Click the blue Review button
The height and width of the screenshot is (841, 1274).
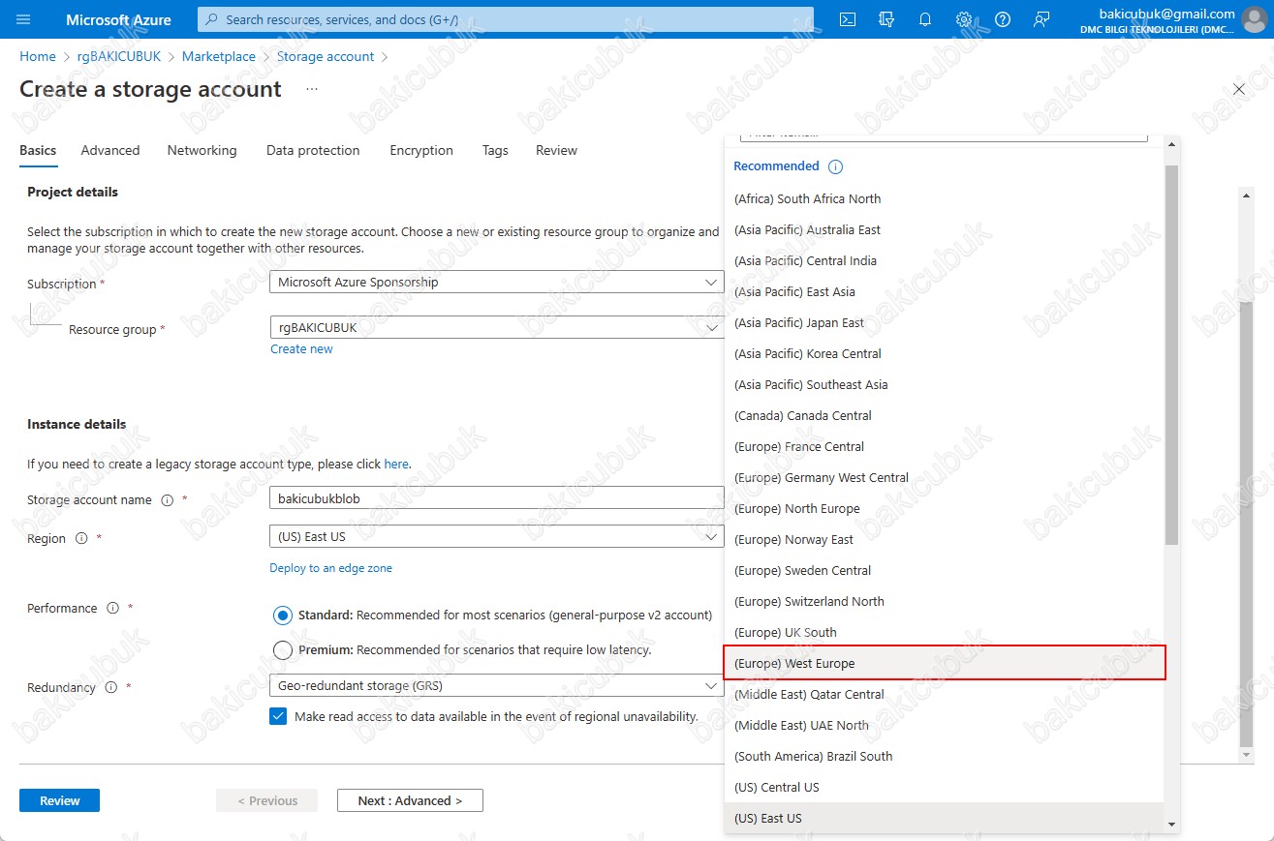(x=59, y=800)
